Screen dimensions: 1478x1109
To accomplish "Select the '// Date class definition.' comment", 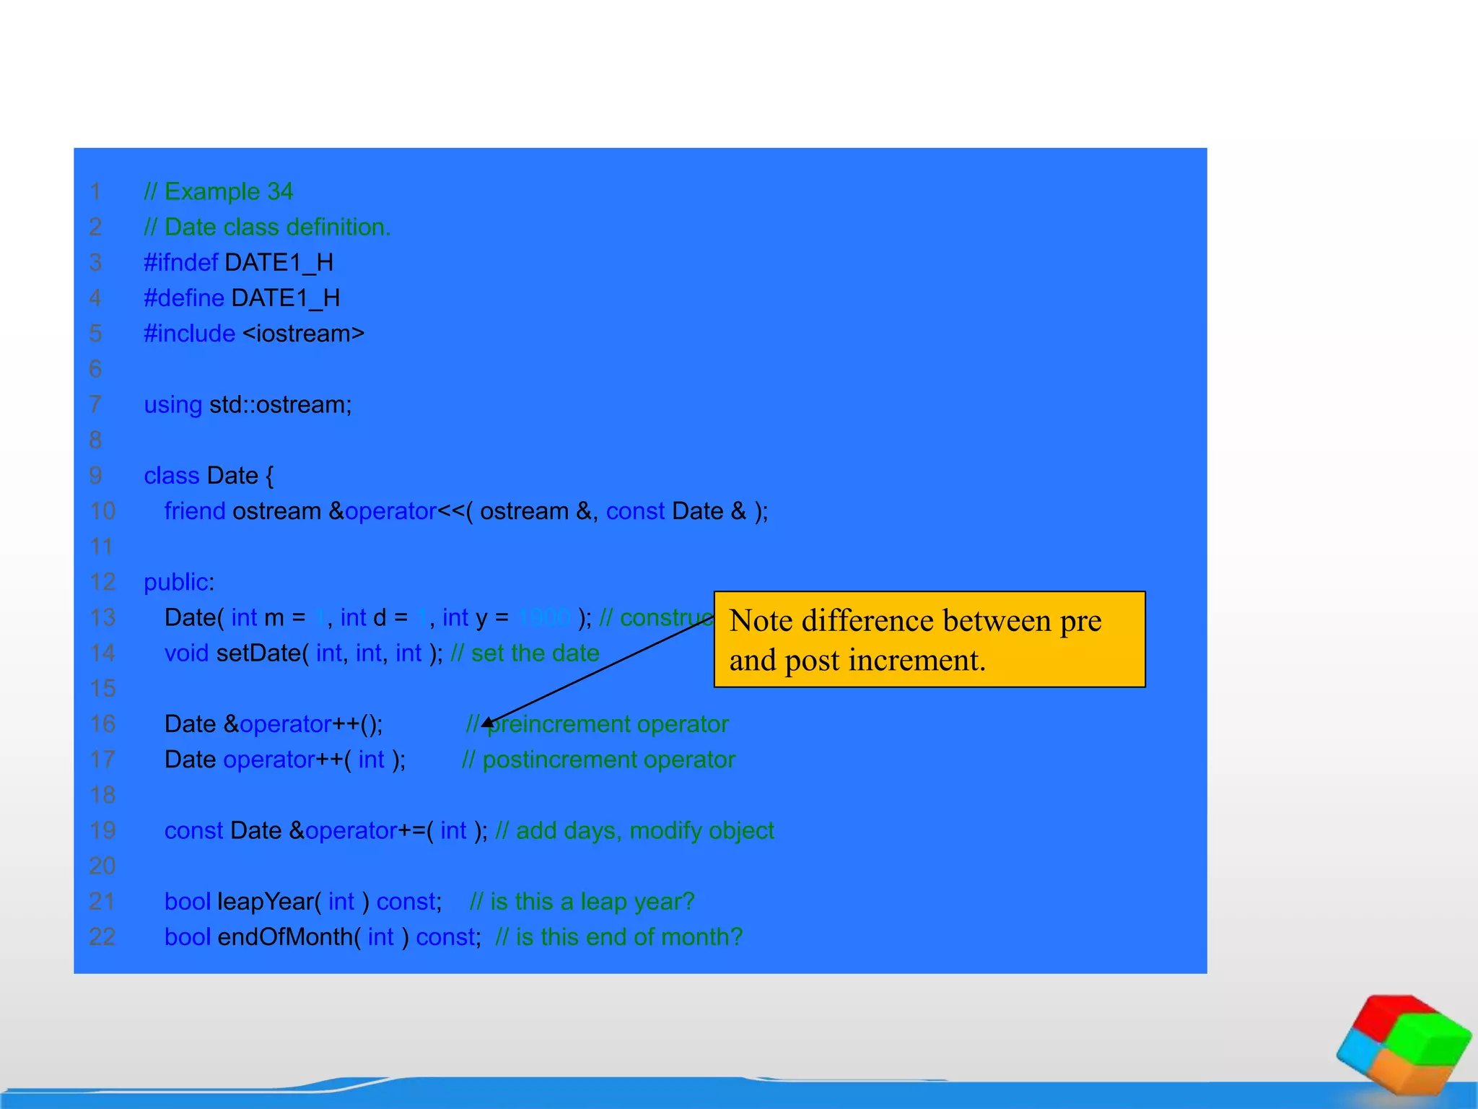I will [267, 227].
